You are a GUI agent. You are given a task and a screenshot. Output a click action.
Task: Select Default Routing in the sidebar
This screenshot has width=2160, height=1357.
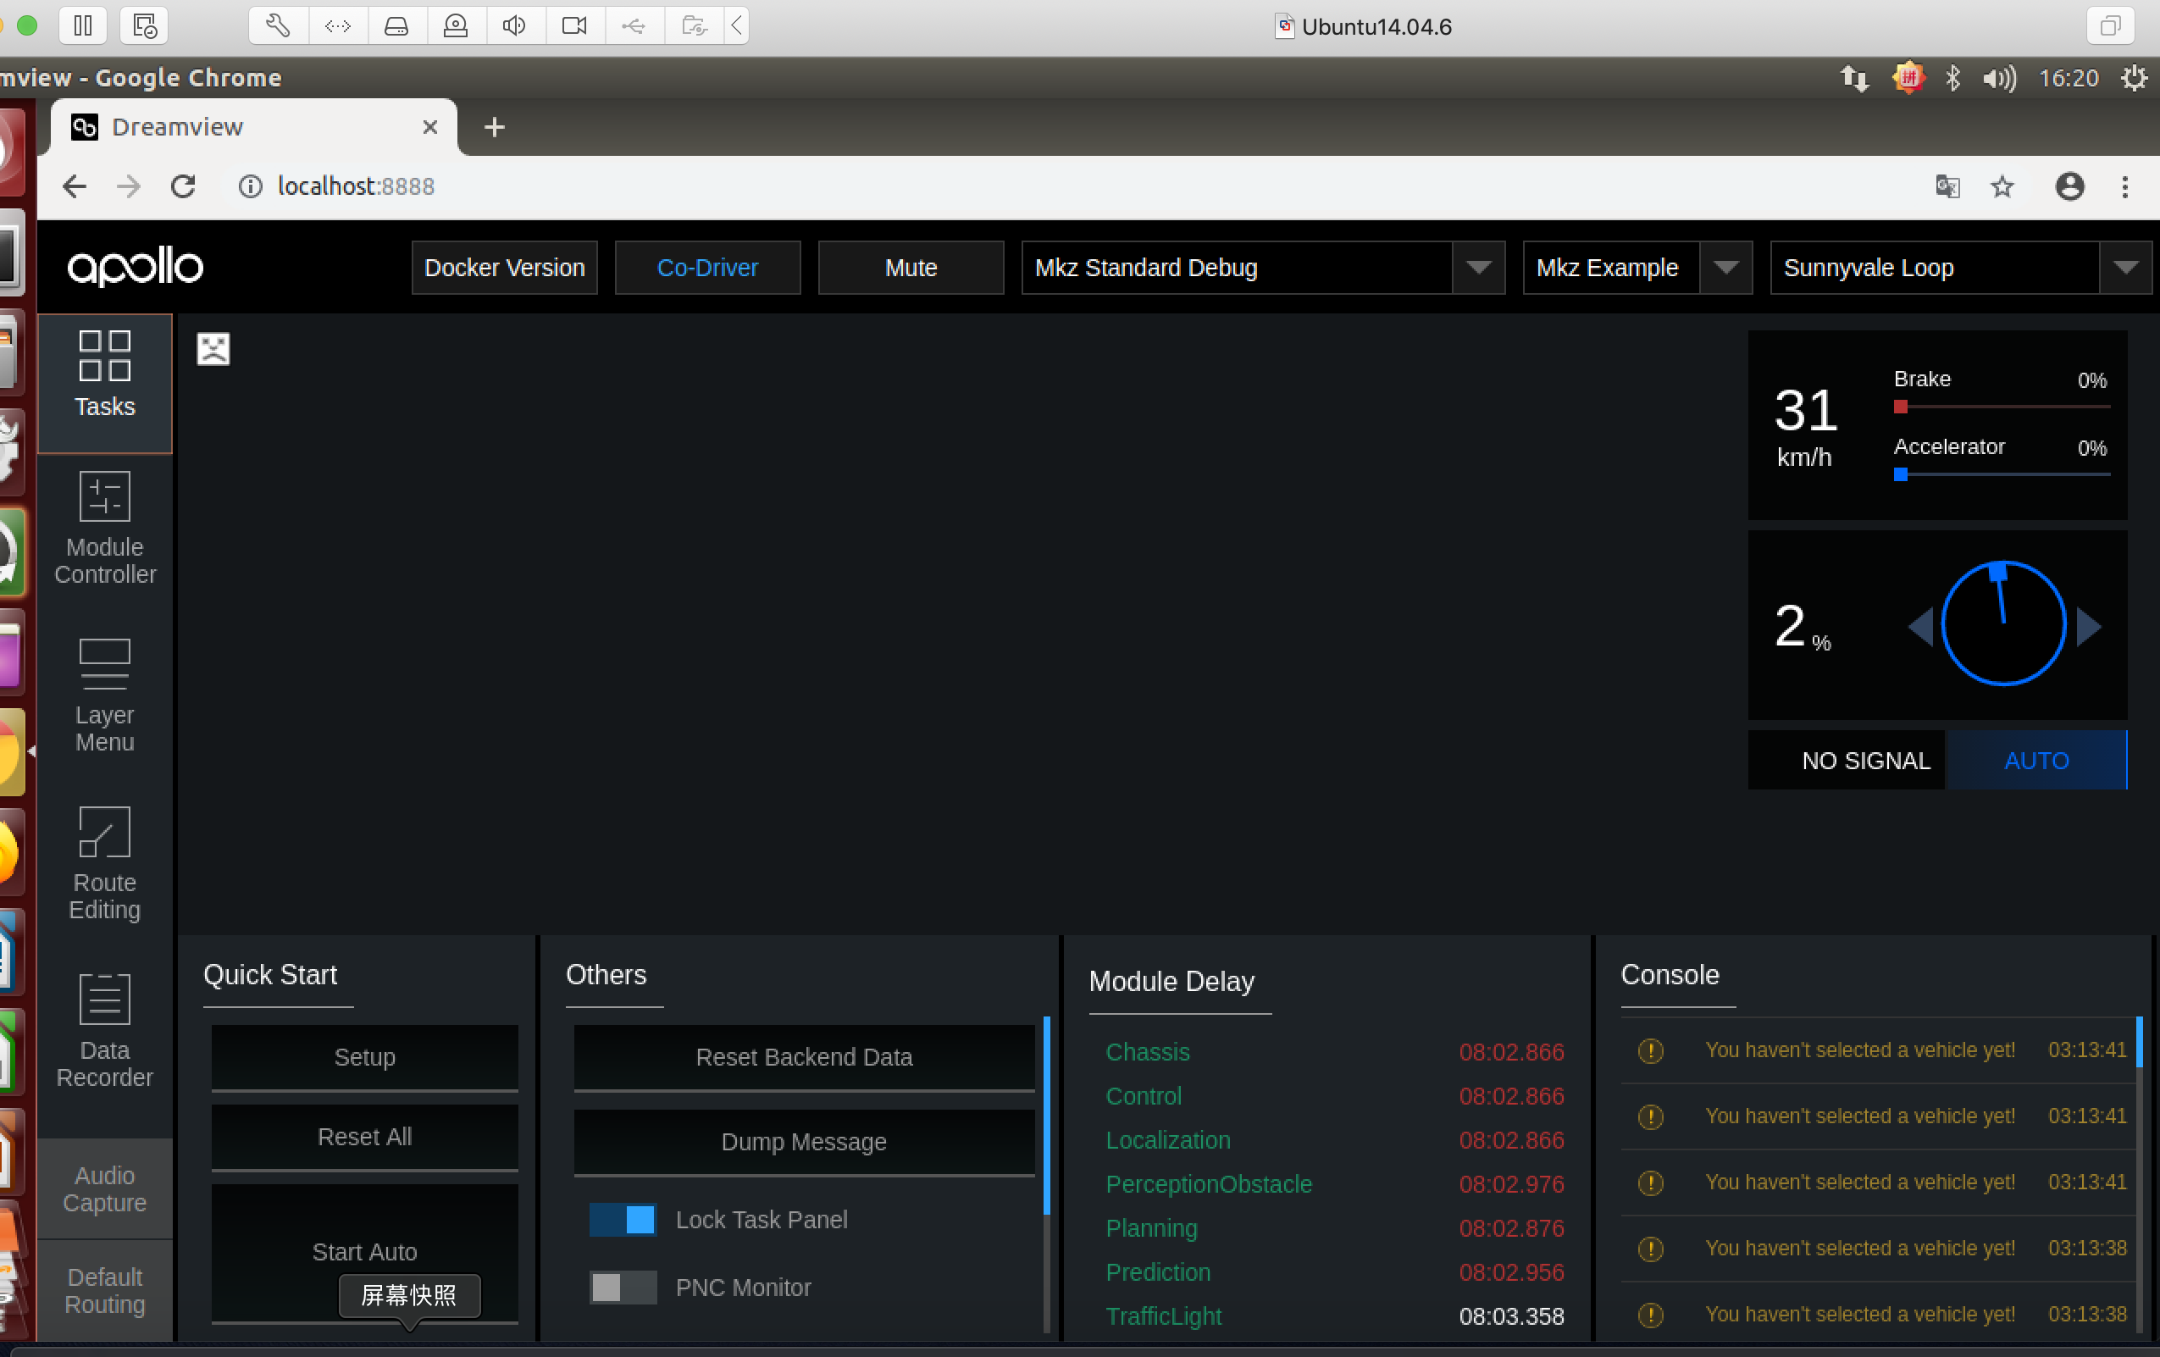(104, 1290)
